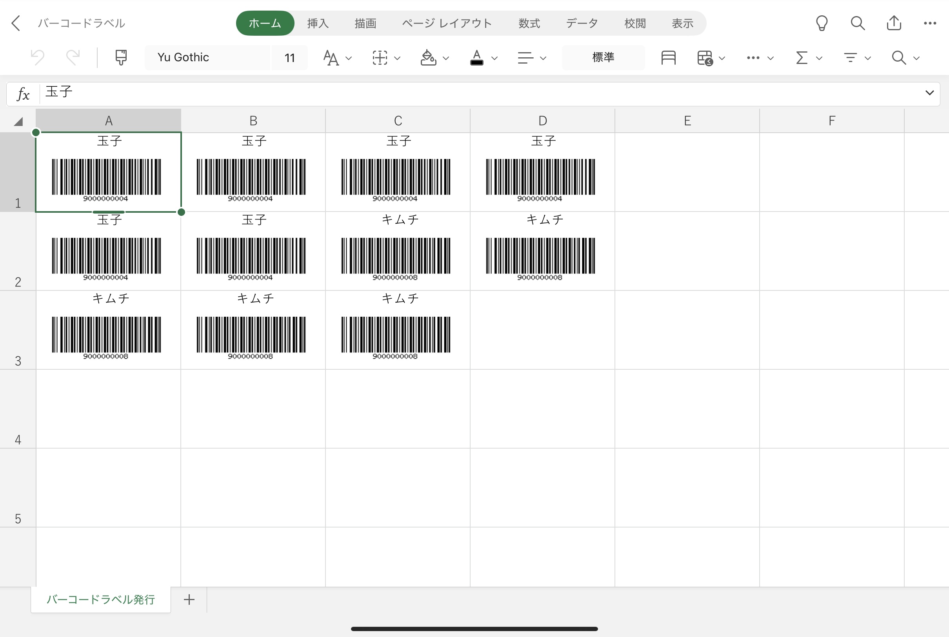Open the Yu Gothic font name box
This screenshot has width=949, height=637.
[x=207, y=57]
